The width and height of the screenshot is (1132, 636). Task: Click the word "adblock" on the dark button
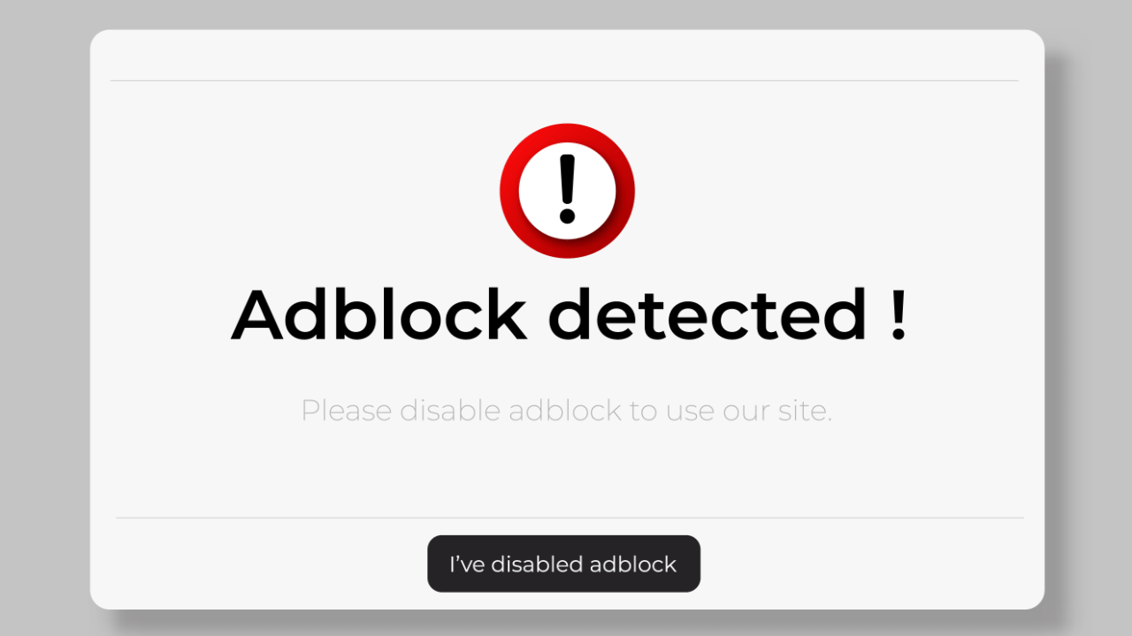(x=633, y=564)
